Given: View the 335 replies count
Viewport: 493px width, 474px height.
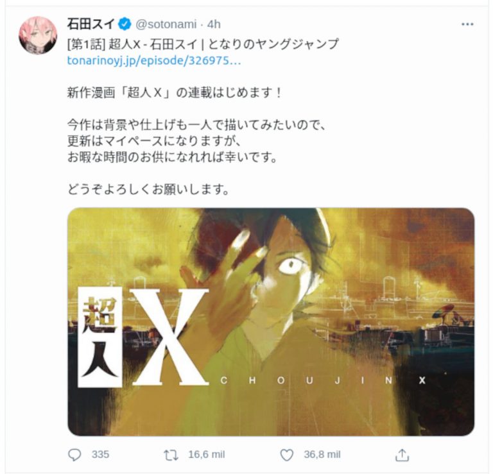Looking at the screenshot, I should coord(100,455).
